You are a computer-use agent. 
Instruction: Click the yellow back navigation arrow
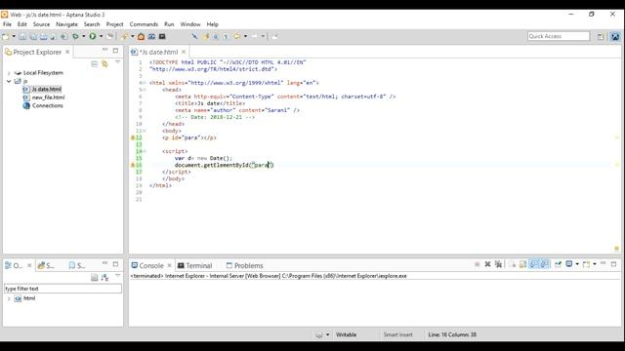(237, 36)
